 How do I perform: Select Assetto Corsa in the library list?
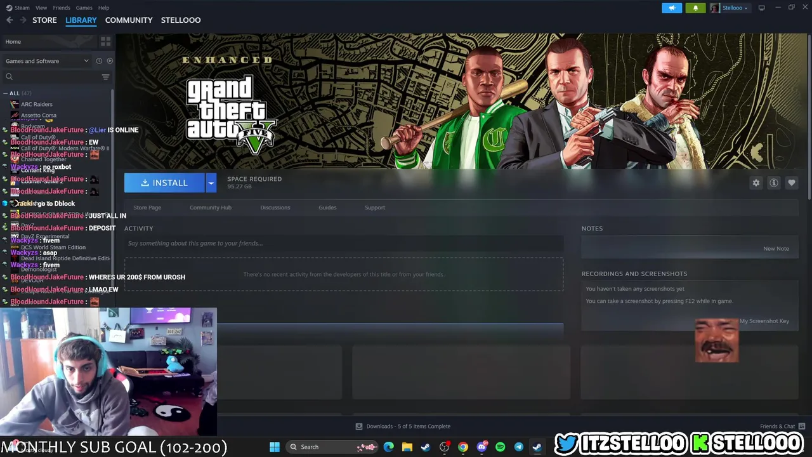point(39,116)
